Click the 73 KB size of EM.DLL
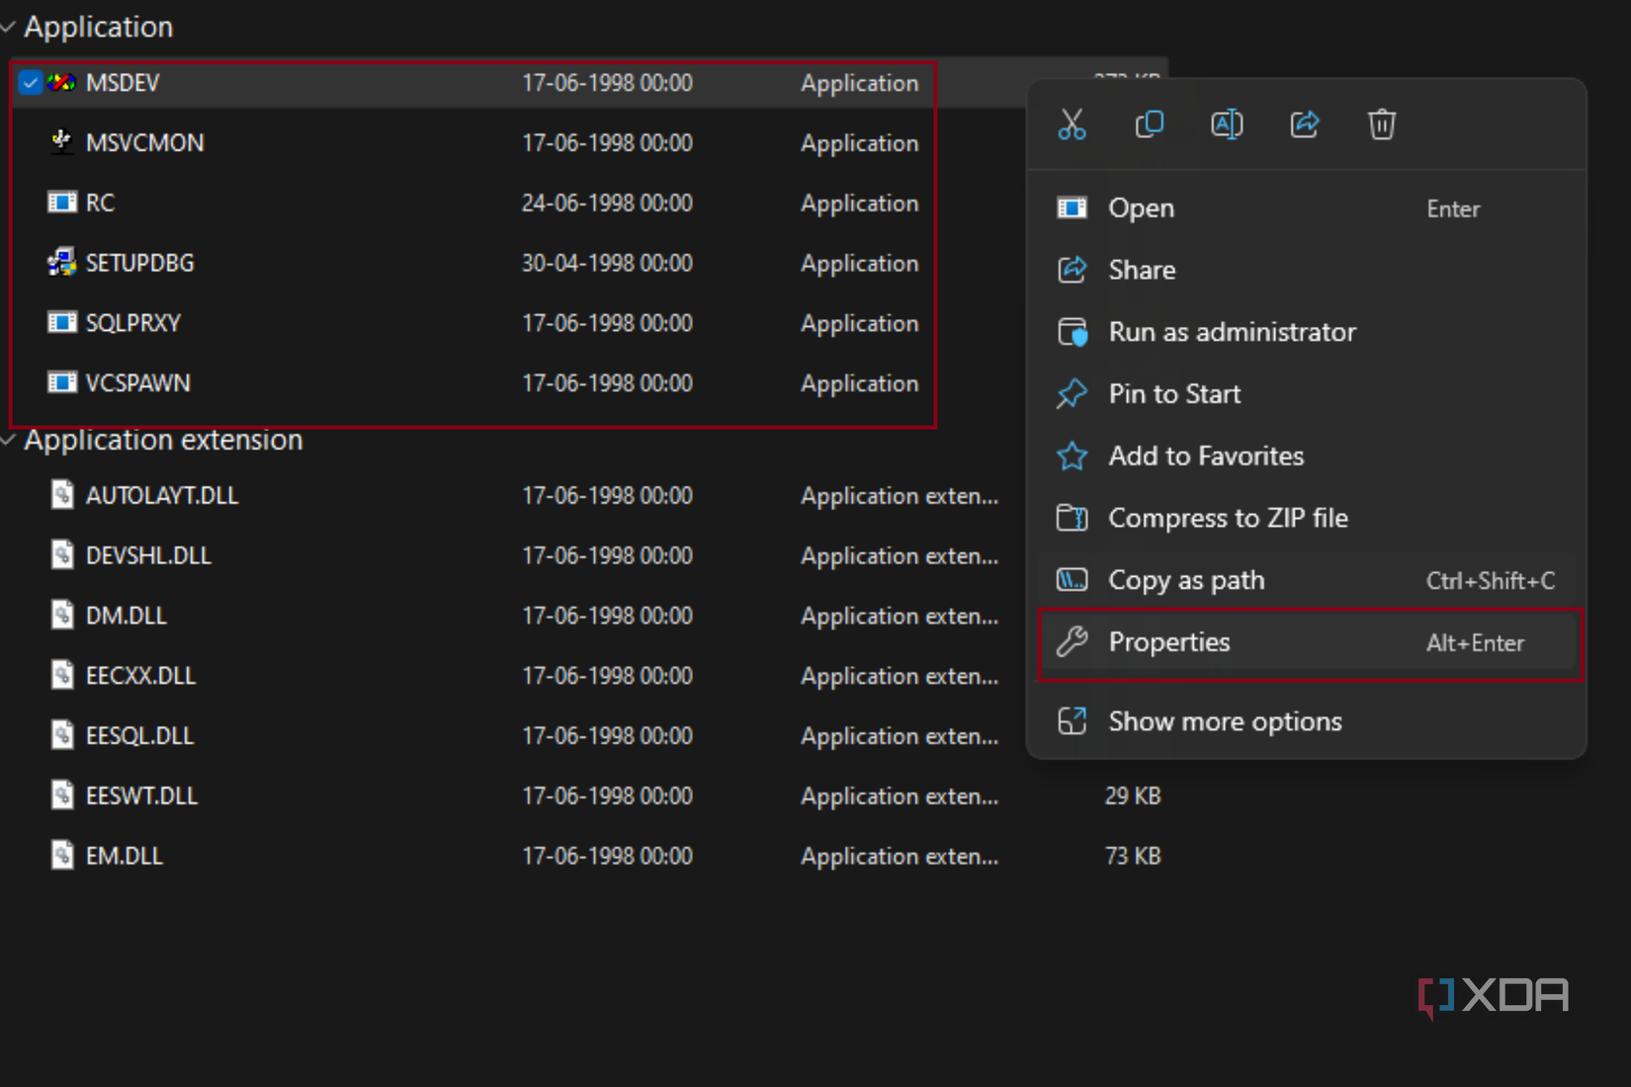1631x1087 pixels. point(1133,856)
